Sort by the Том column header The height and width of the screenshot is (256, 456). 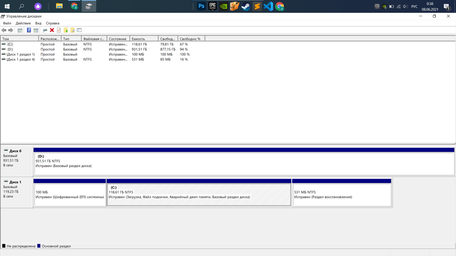20,39
